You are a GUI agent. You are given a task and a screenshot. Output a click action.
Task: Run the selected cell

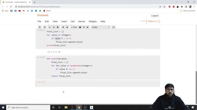[x=74, y=27]
